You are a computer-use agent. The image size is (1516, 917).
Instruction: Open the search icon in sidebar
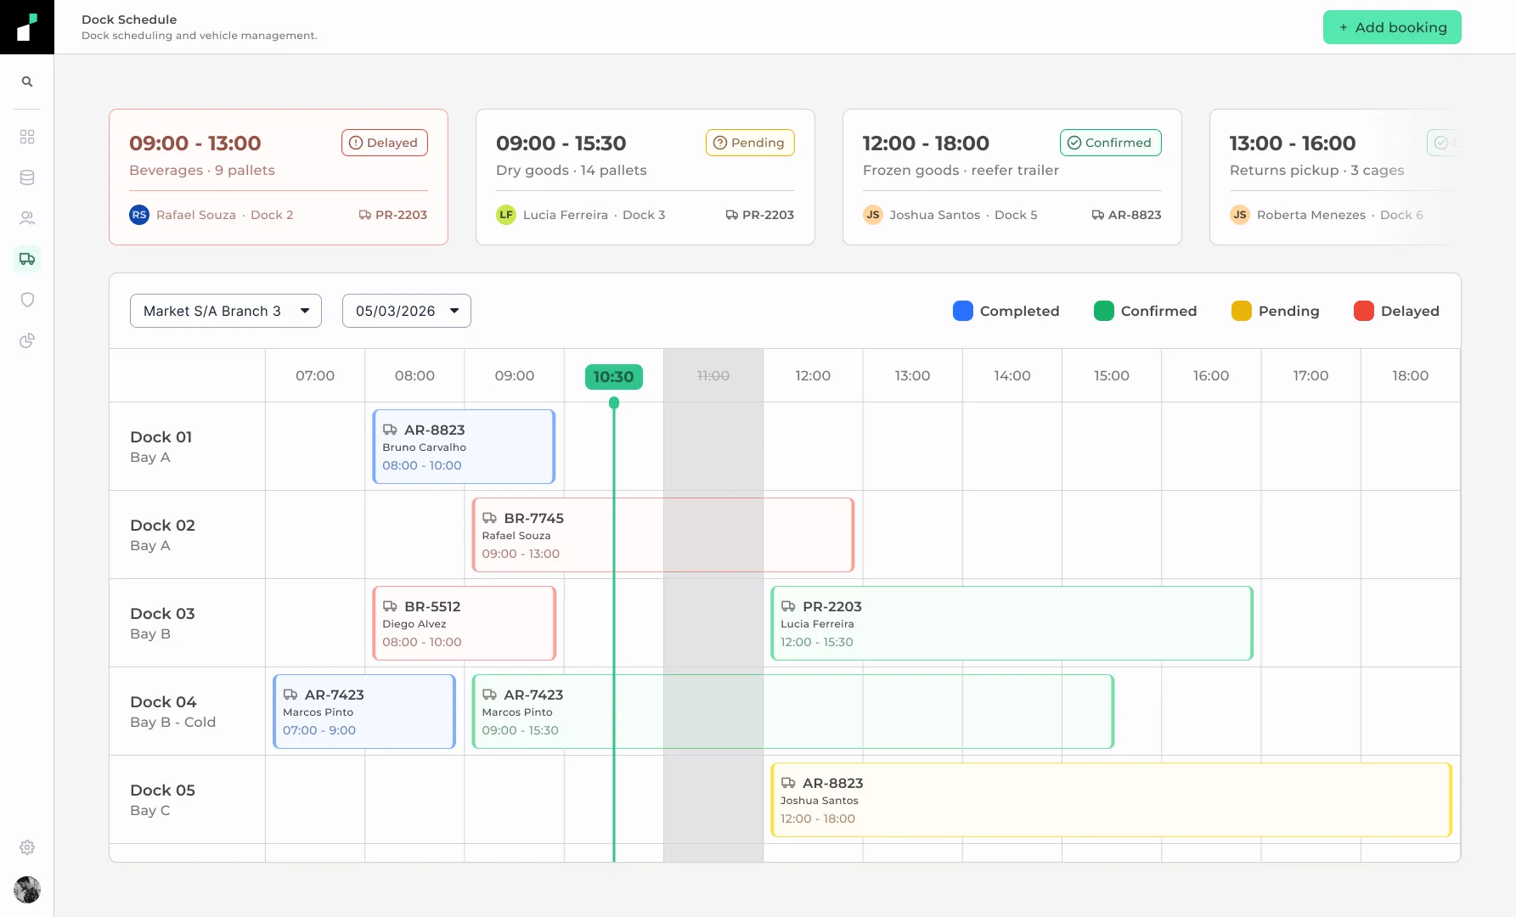coord(27,82)
